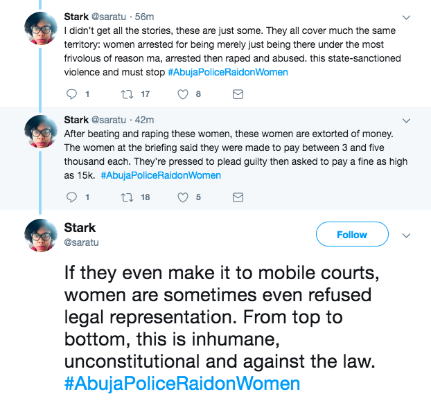Expand the 42m tweet's options chevron

pyautogui.click(x=407, y=120)
